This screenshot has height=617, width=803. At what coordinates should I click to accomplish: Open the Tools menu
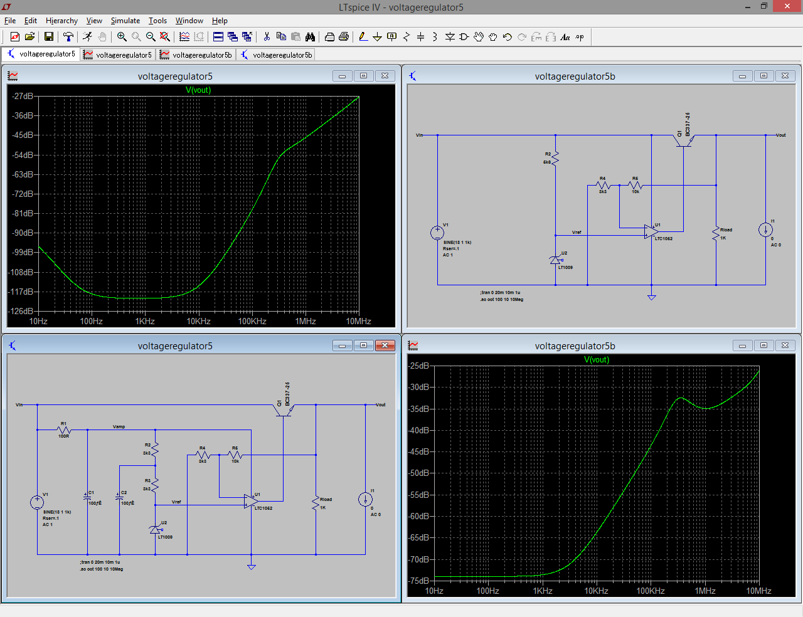coord(157,21)
